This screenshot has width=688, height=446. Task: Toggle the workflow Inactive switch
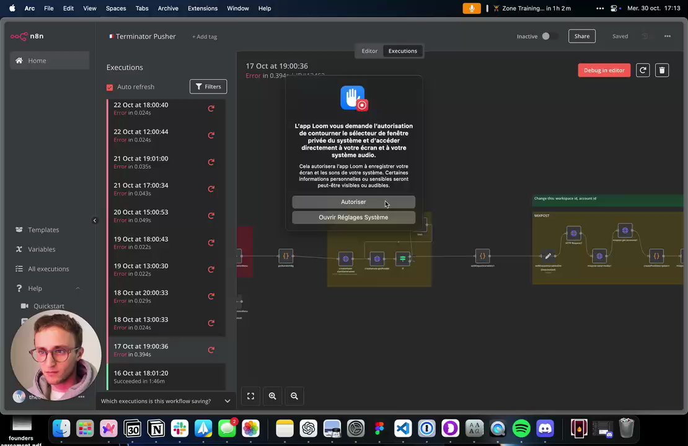click(549, 37)
